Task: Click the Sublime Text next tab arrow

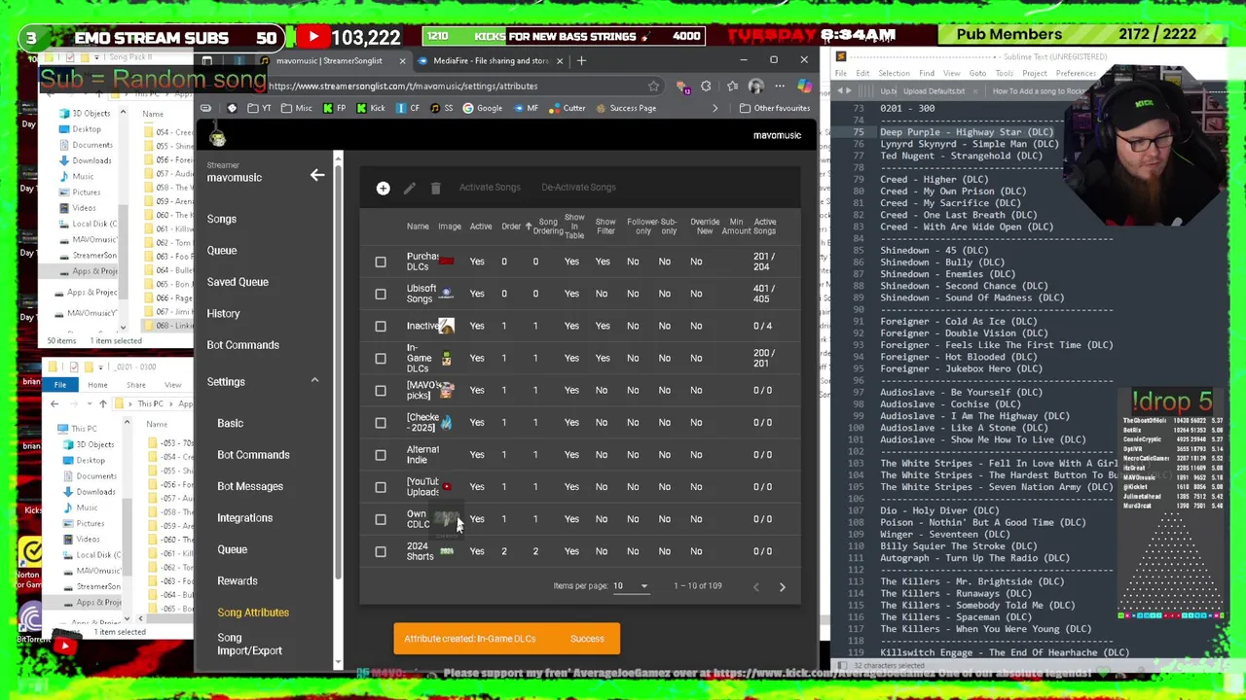Action: [x=849, y=91]
